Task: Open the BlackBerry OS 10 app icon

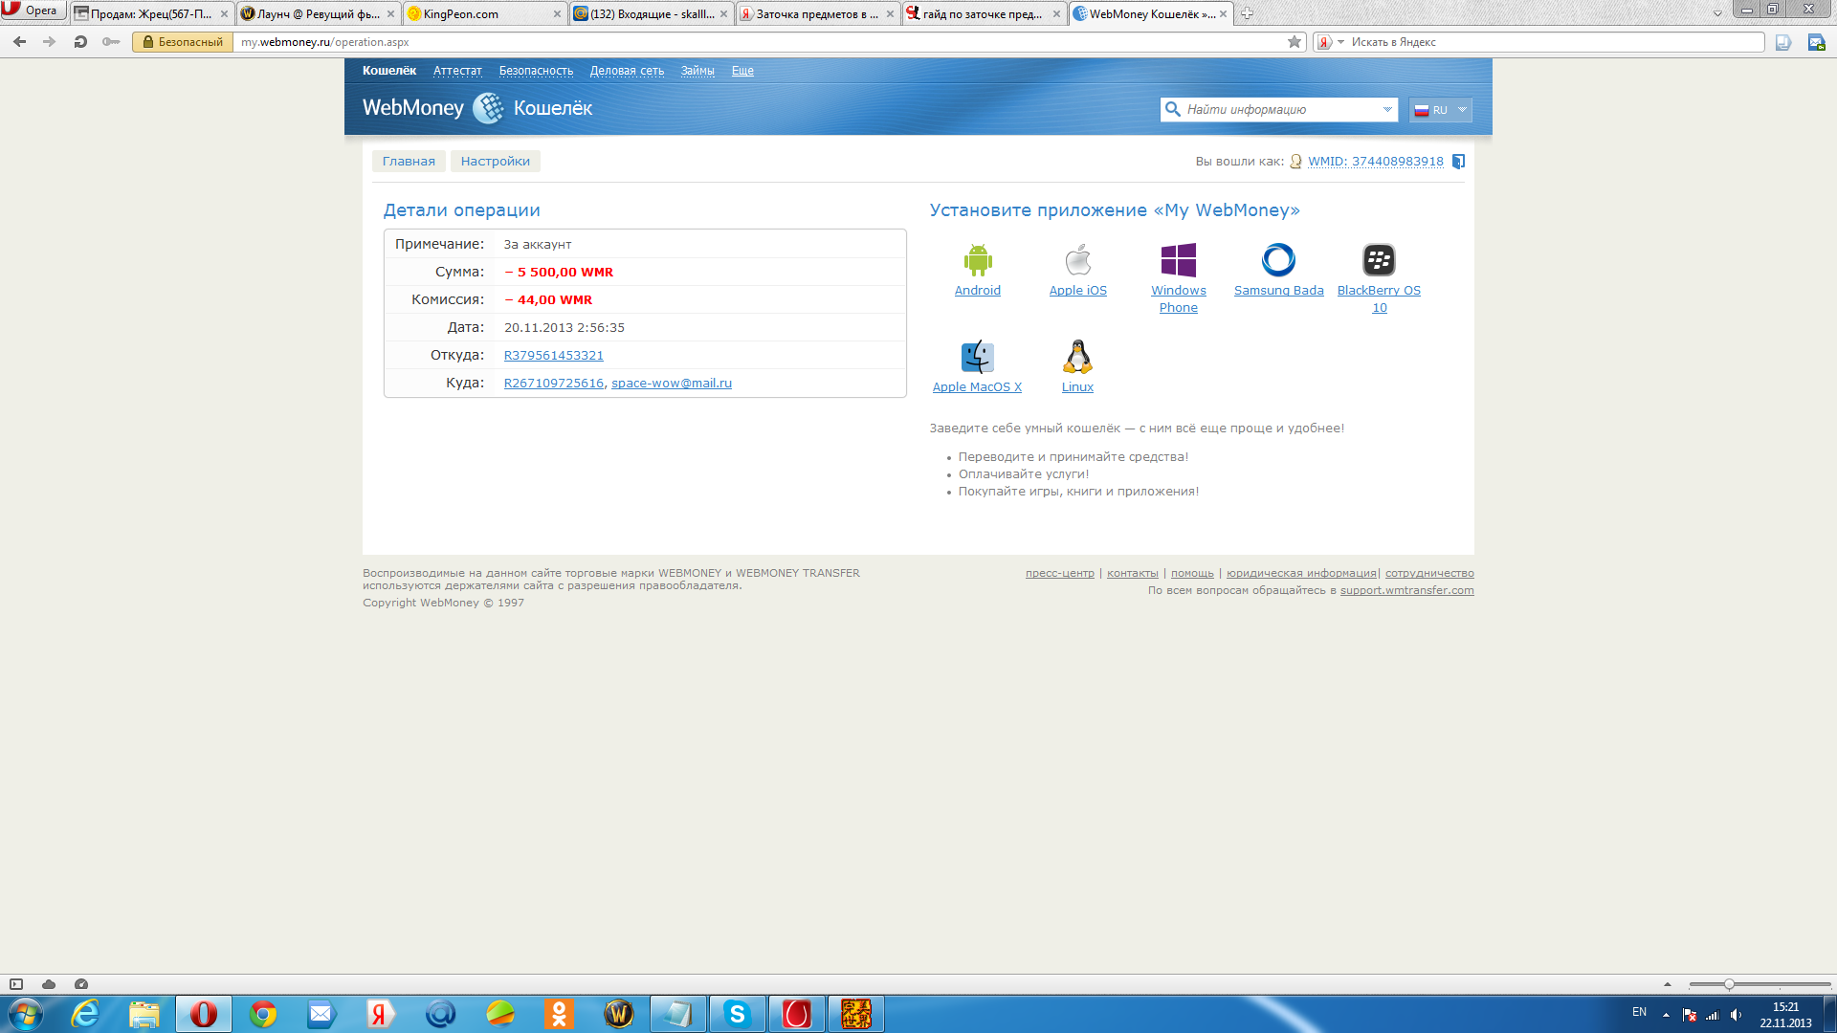Action: pyautogui.click(x=1379, y=260)
